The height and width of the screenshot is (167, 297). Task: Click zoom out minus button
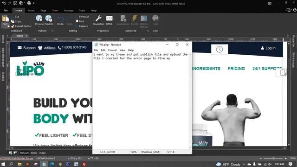tap(261, 158)
